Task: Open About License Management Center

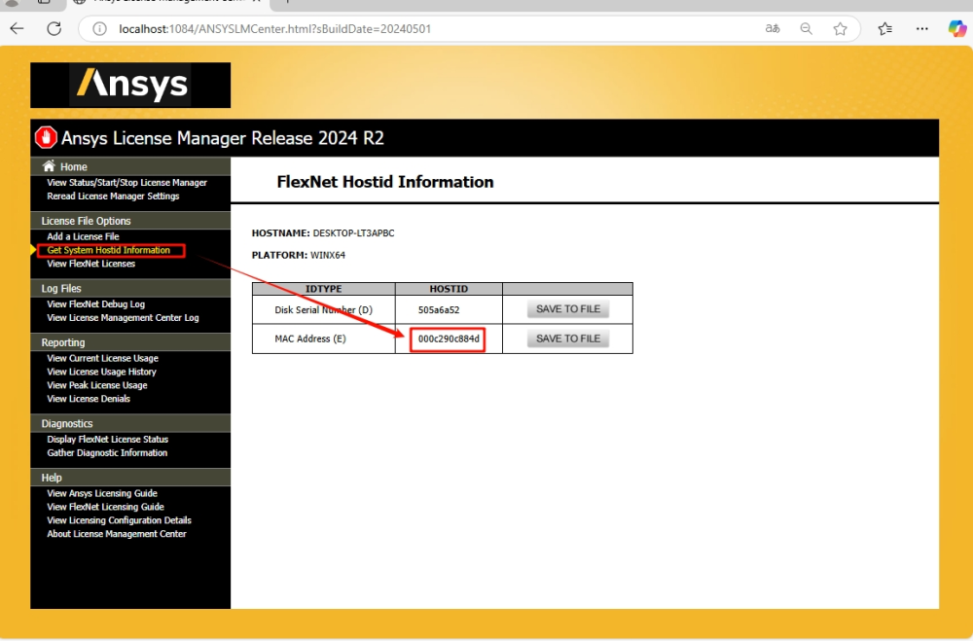Action: tap(116, 534)
